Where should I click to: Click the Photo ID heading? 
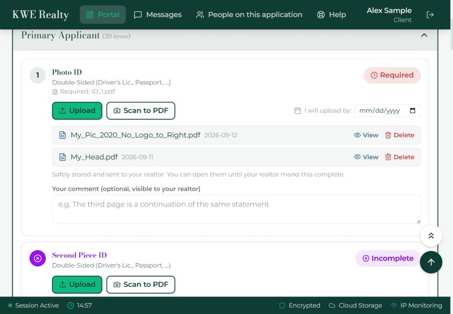pyautogui.click(x=67, y=72)
